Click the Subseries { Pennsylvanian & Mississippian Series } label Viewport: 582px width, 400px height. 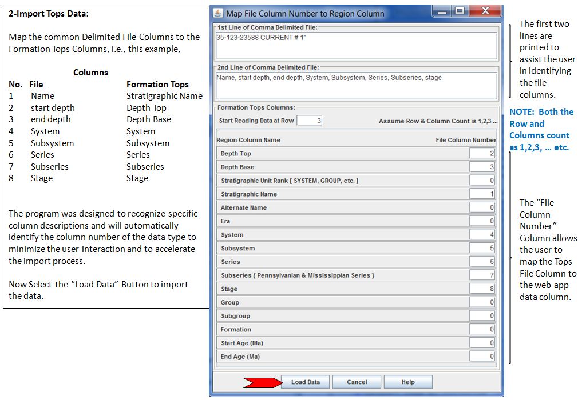(x=298, y=275)
